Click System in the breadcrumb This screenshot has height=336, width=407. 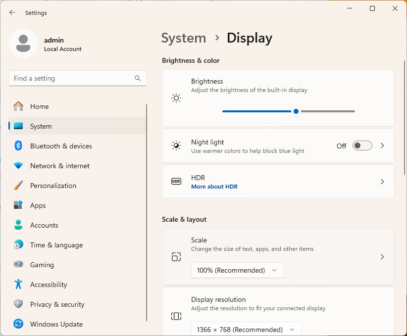[184, 38]
